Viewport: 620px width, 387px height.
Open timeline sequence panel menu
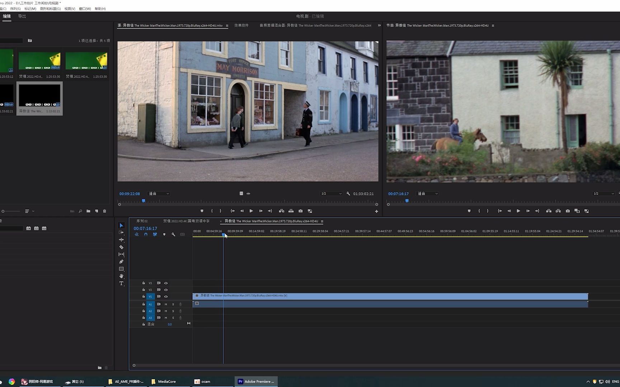[322, 221]
